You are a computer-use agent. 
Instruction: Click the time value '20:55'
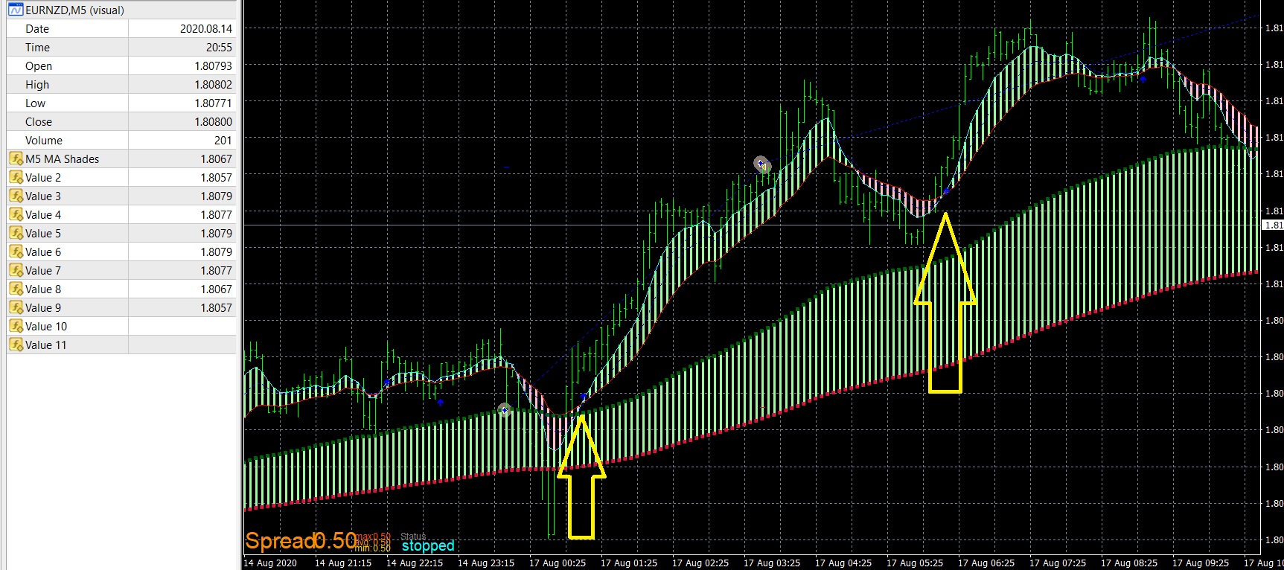219,47
